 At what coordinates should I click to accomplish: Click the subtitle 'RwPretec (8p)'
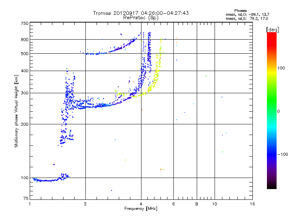141,18
